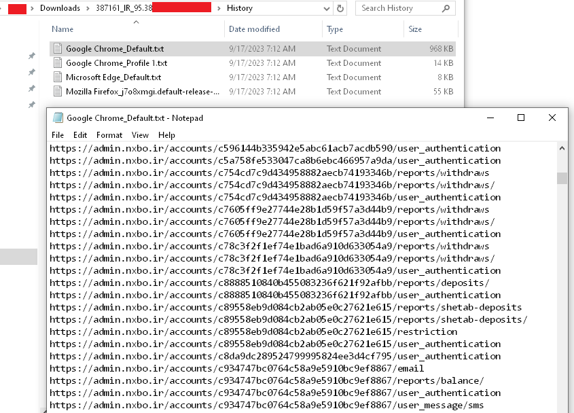Maximize the Notepad window
Screen dimensions: 574x413
521,118
